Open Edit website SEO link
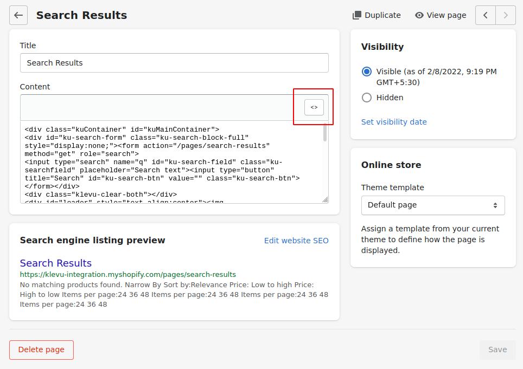The width and height of the screenshot is (523, 369). pos(296,241)
